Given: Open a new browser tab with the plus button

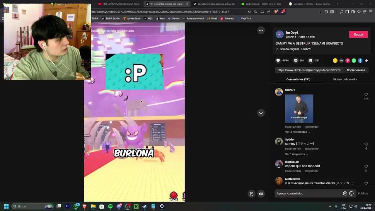Looking at the screenshot, I should [x=337, y=4].
